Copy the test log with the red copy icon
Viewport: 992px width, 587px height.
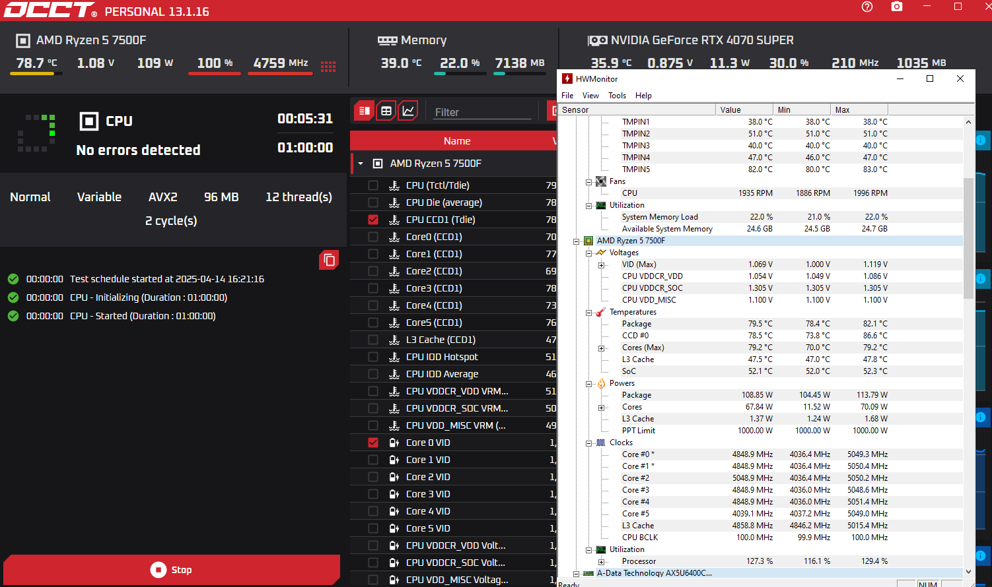click(x=329, y=260)
